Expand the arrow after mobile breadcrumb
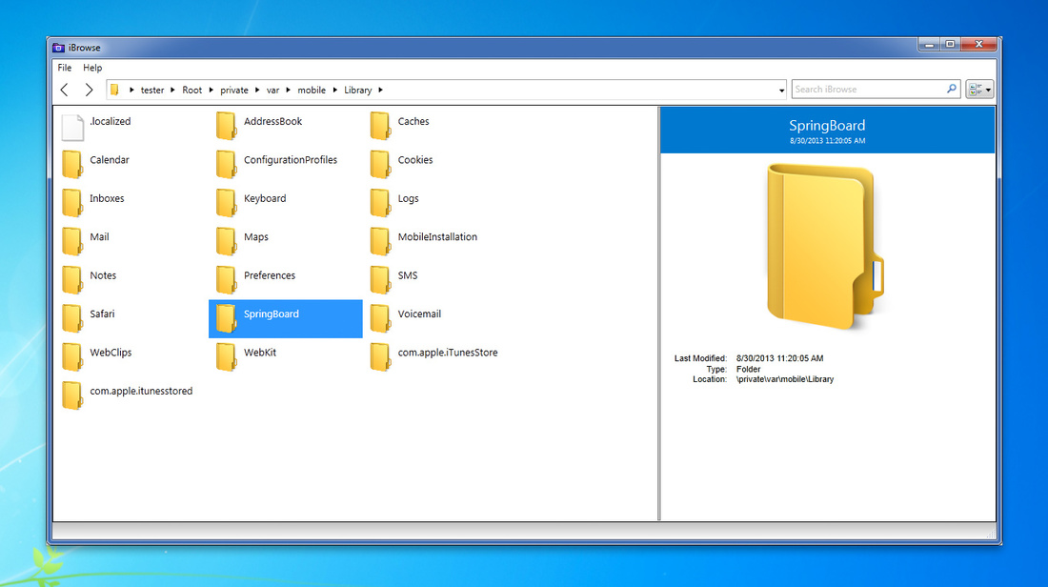 click(334, 91)
